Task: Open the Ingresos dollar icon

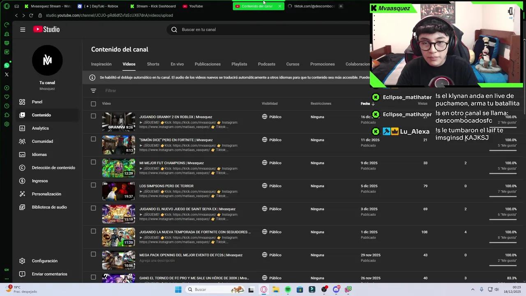Action: [22, 181]
